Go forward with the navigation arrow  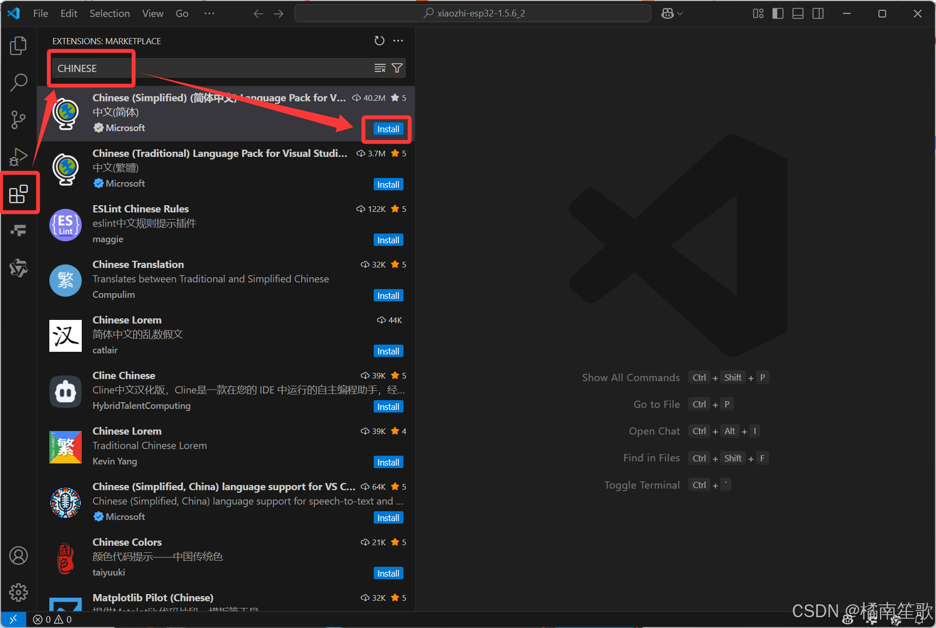(279, 13)
